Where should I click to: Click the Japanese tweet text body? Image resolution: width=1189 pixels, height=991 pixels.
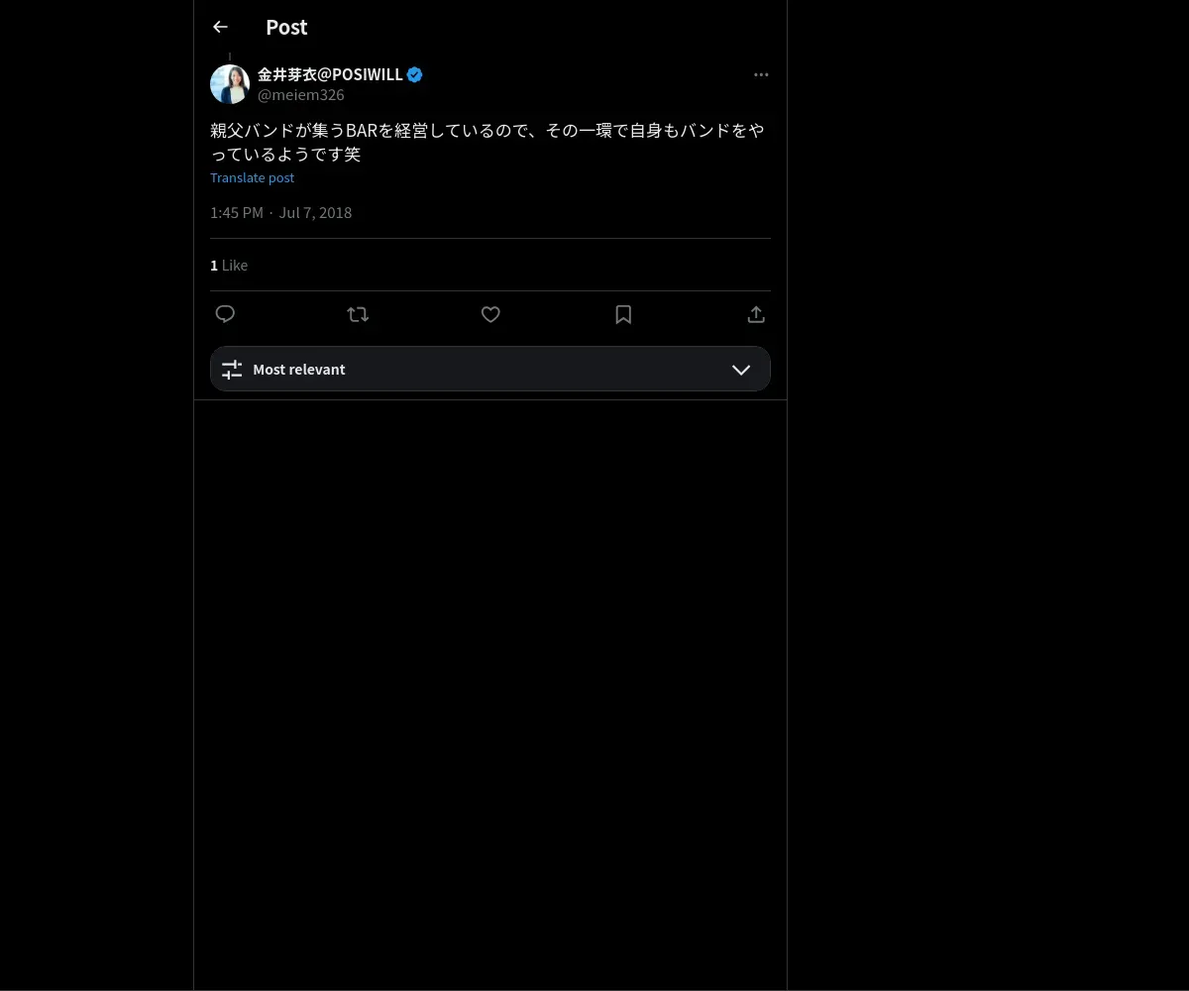487,142
